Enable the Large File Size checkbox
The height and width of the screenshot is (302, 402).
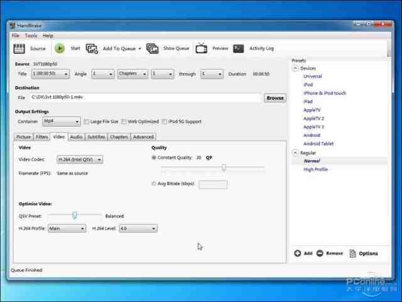[87, 122]
